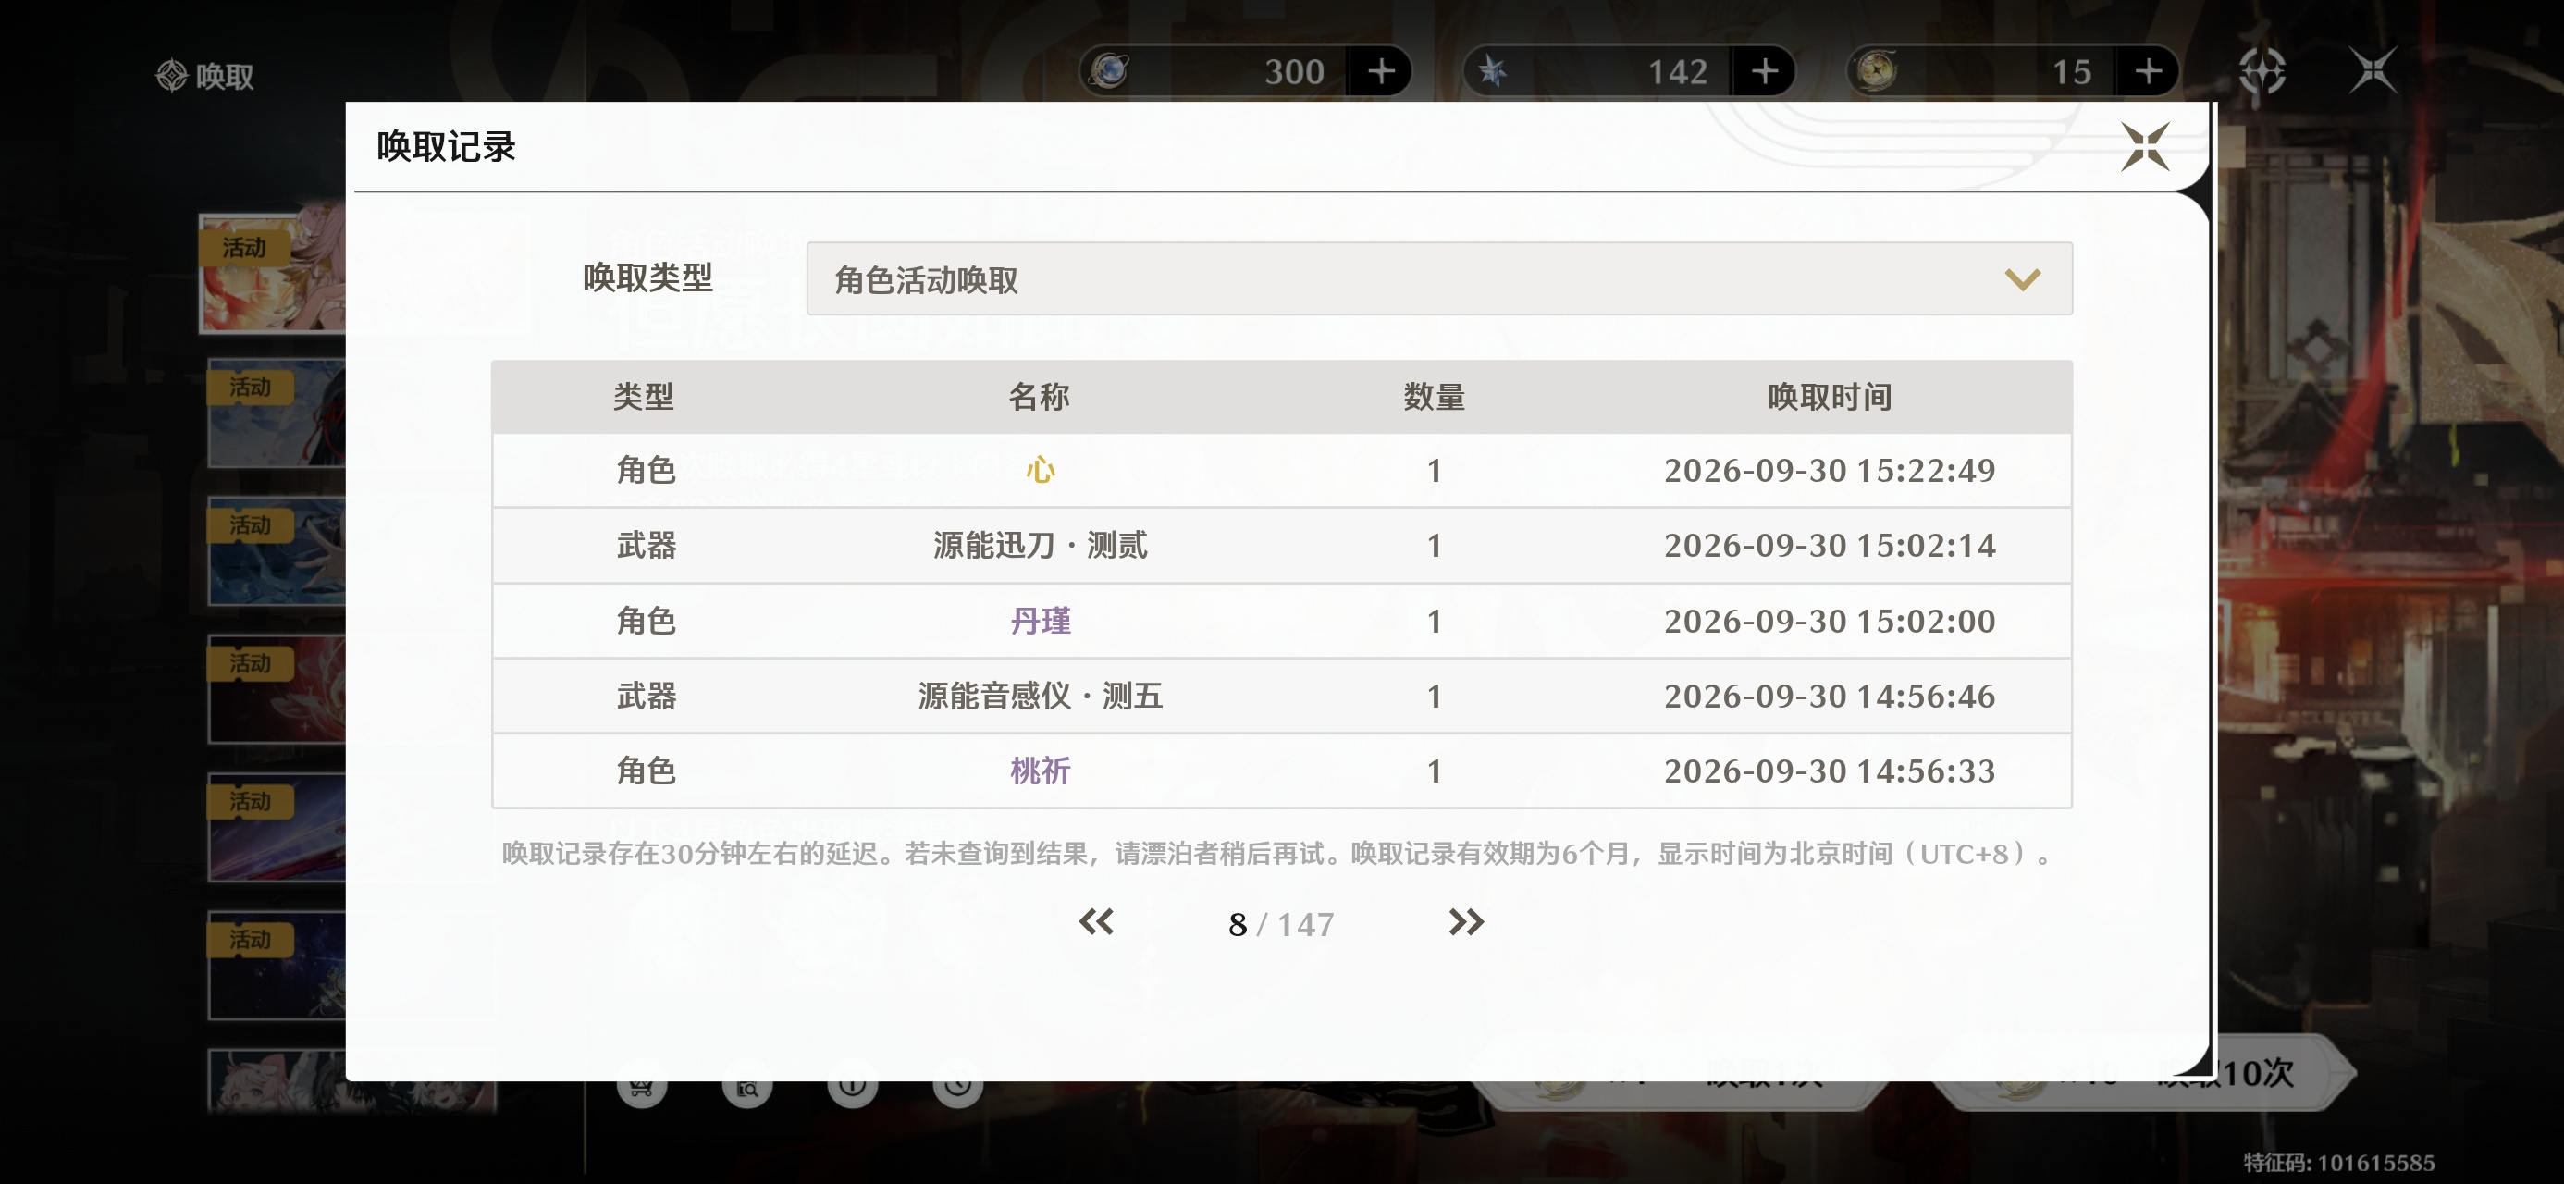Image resolution: width=2564 pixels, height=1184 pixels.
Task: Click the 桃祈 character name
Action: tap(1039, 771)
